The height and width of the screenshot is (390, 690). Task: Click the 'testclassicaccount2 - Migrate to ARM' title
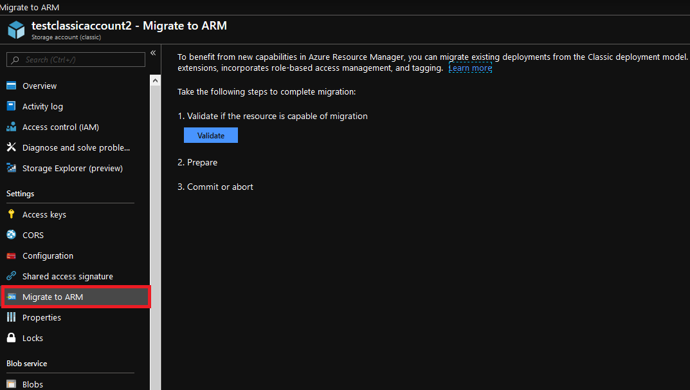click(129, 26)
